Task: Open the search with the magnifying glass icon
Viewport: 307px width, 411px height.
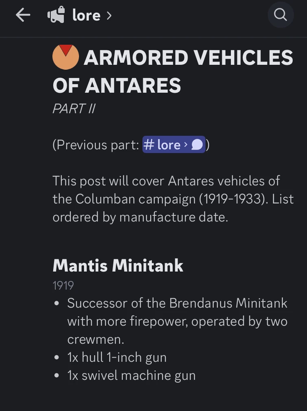Action: tap(280, 15)
